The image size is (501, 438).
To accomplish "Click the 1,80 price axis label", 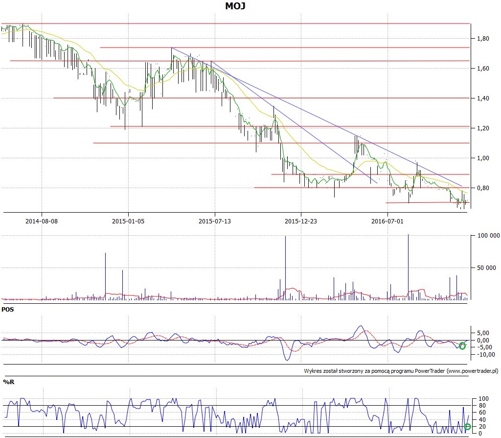I will (x=483, y=38).
